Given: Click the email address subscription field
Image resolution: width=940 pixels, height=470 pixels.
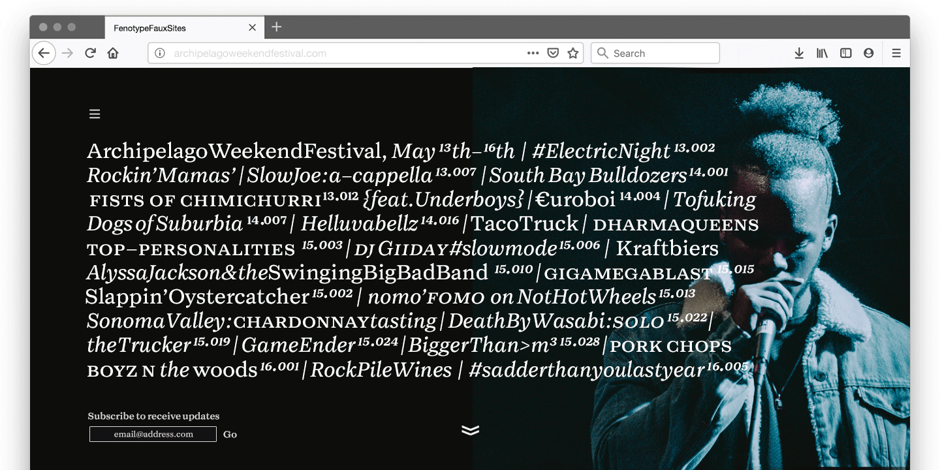Looking at the screenshot, I should point(153,434).
